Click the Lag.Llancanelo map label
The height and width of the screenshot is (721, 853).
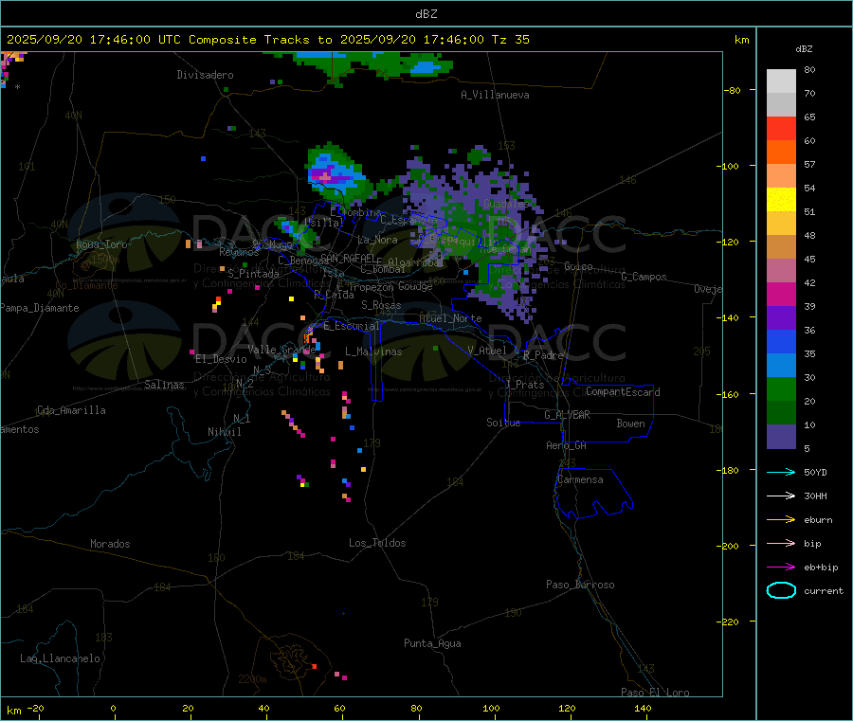pyautogui.click(x=60, y=658)
